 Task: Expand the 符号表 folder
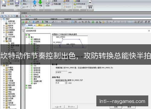tap(4, 28)
